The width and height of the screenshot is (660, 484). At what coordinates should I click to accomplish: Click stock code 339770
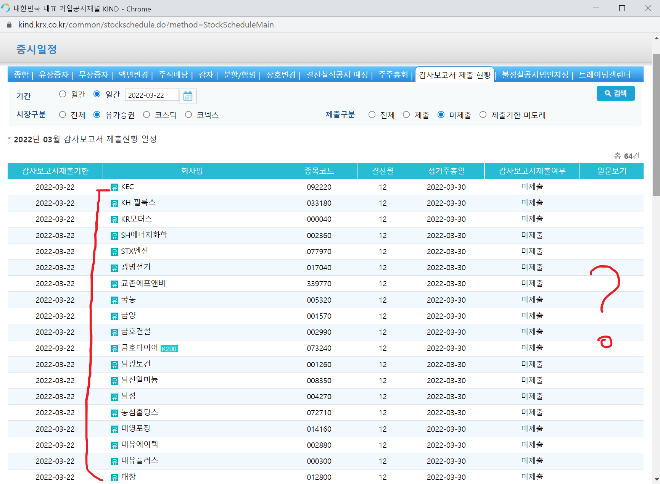pos(319,284)
